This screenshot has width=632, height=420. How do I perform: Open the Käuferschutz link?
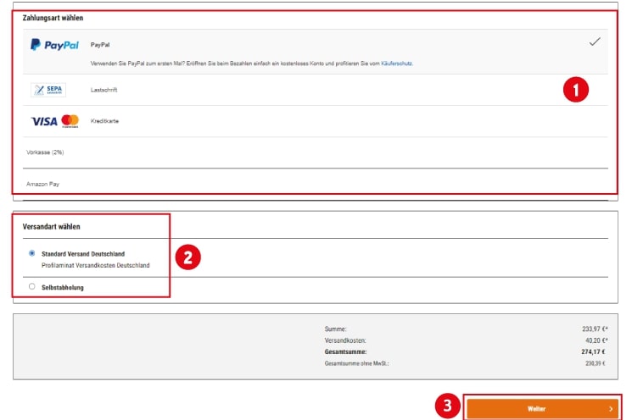coord(396,64)
